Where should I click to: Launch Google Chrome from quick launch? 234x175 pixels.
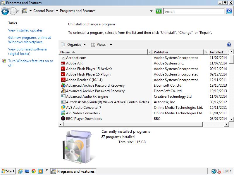tap(34, 171)
